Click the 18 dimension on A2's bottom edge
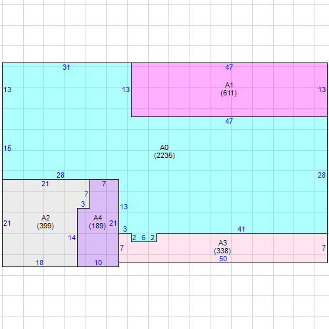Viewport: 329px width, 329px height. click(x=39, y=263)
